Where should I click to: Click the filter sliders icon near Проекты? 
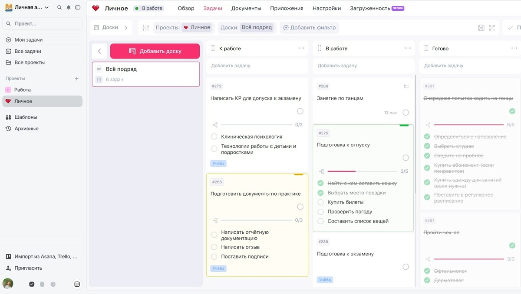146,28
